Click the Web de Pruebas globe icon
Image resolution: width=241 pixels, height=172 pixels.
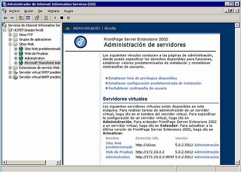coord(21,54)
